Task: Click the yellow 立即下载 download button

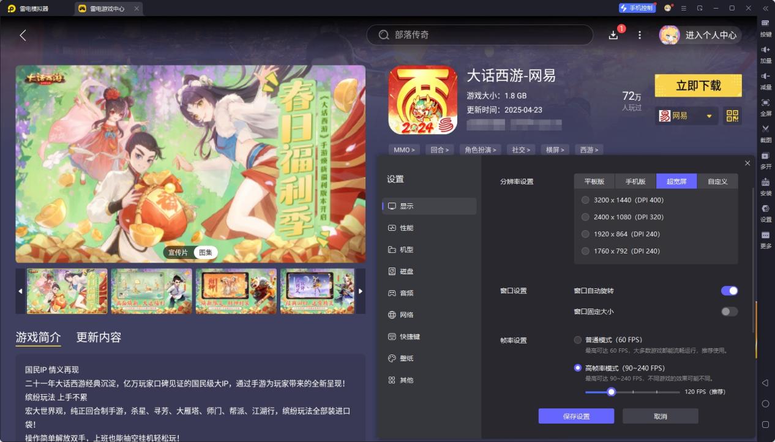Action: [x=698, y=86]
